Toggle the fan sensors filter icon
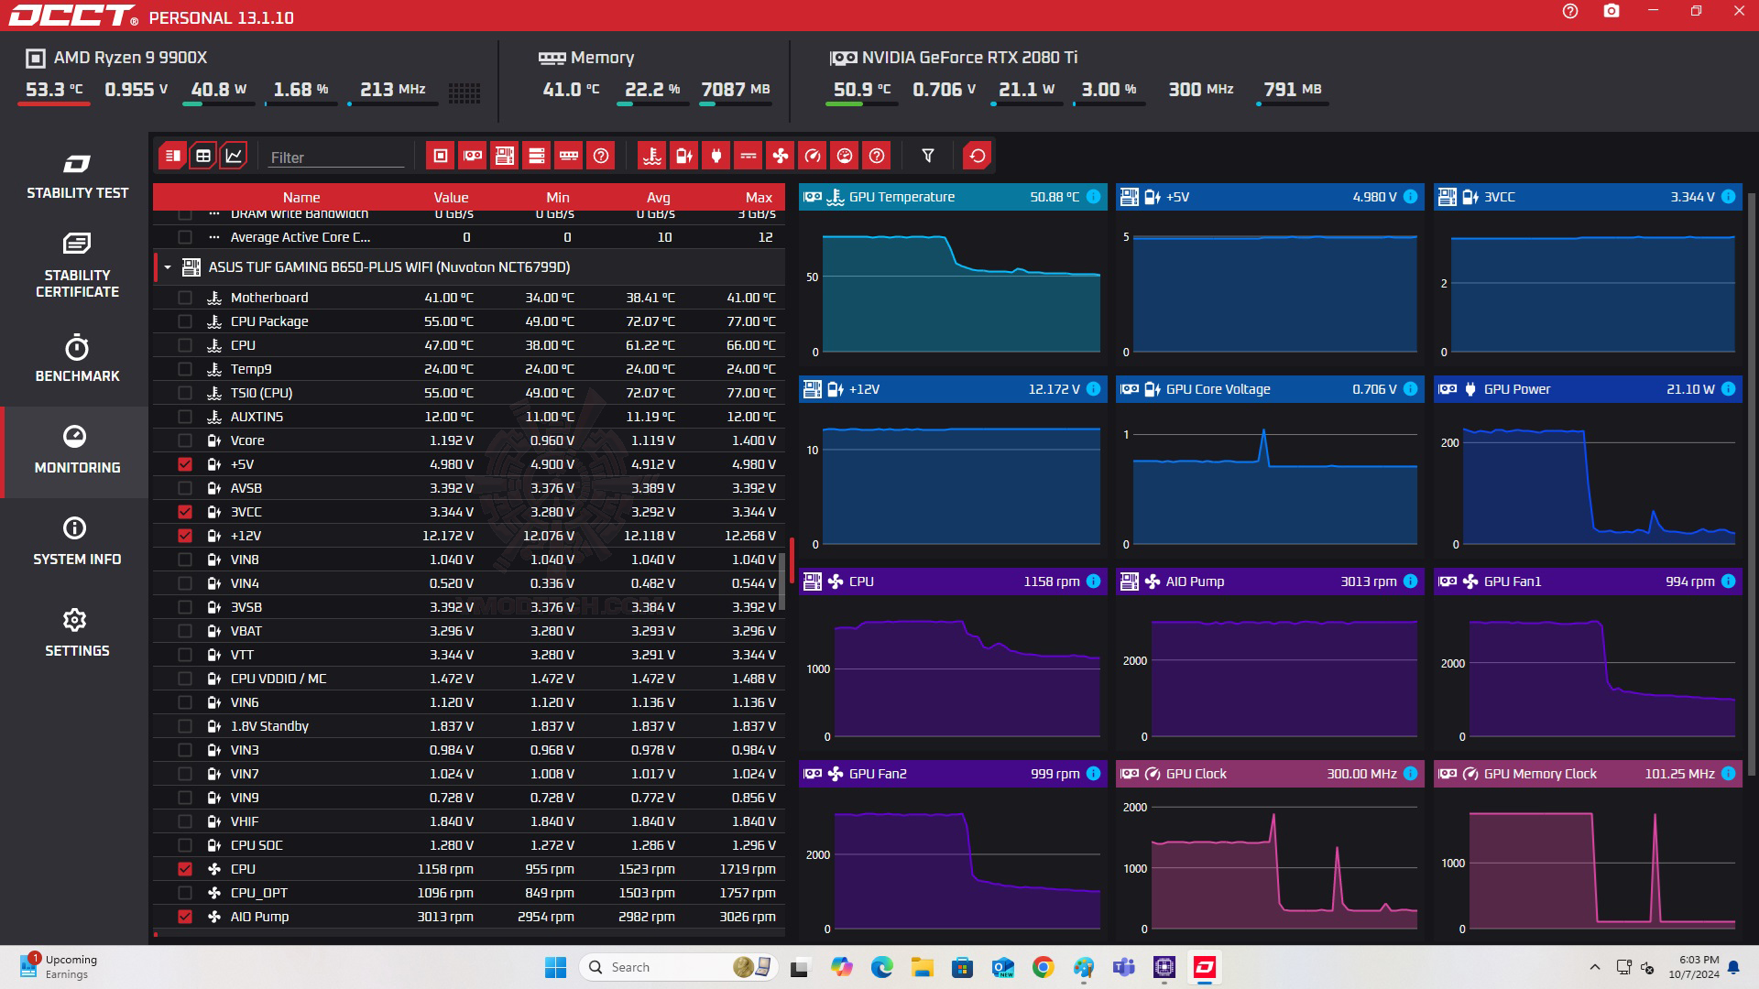Screen dimensions: 1759x989 coord(780,156)
